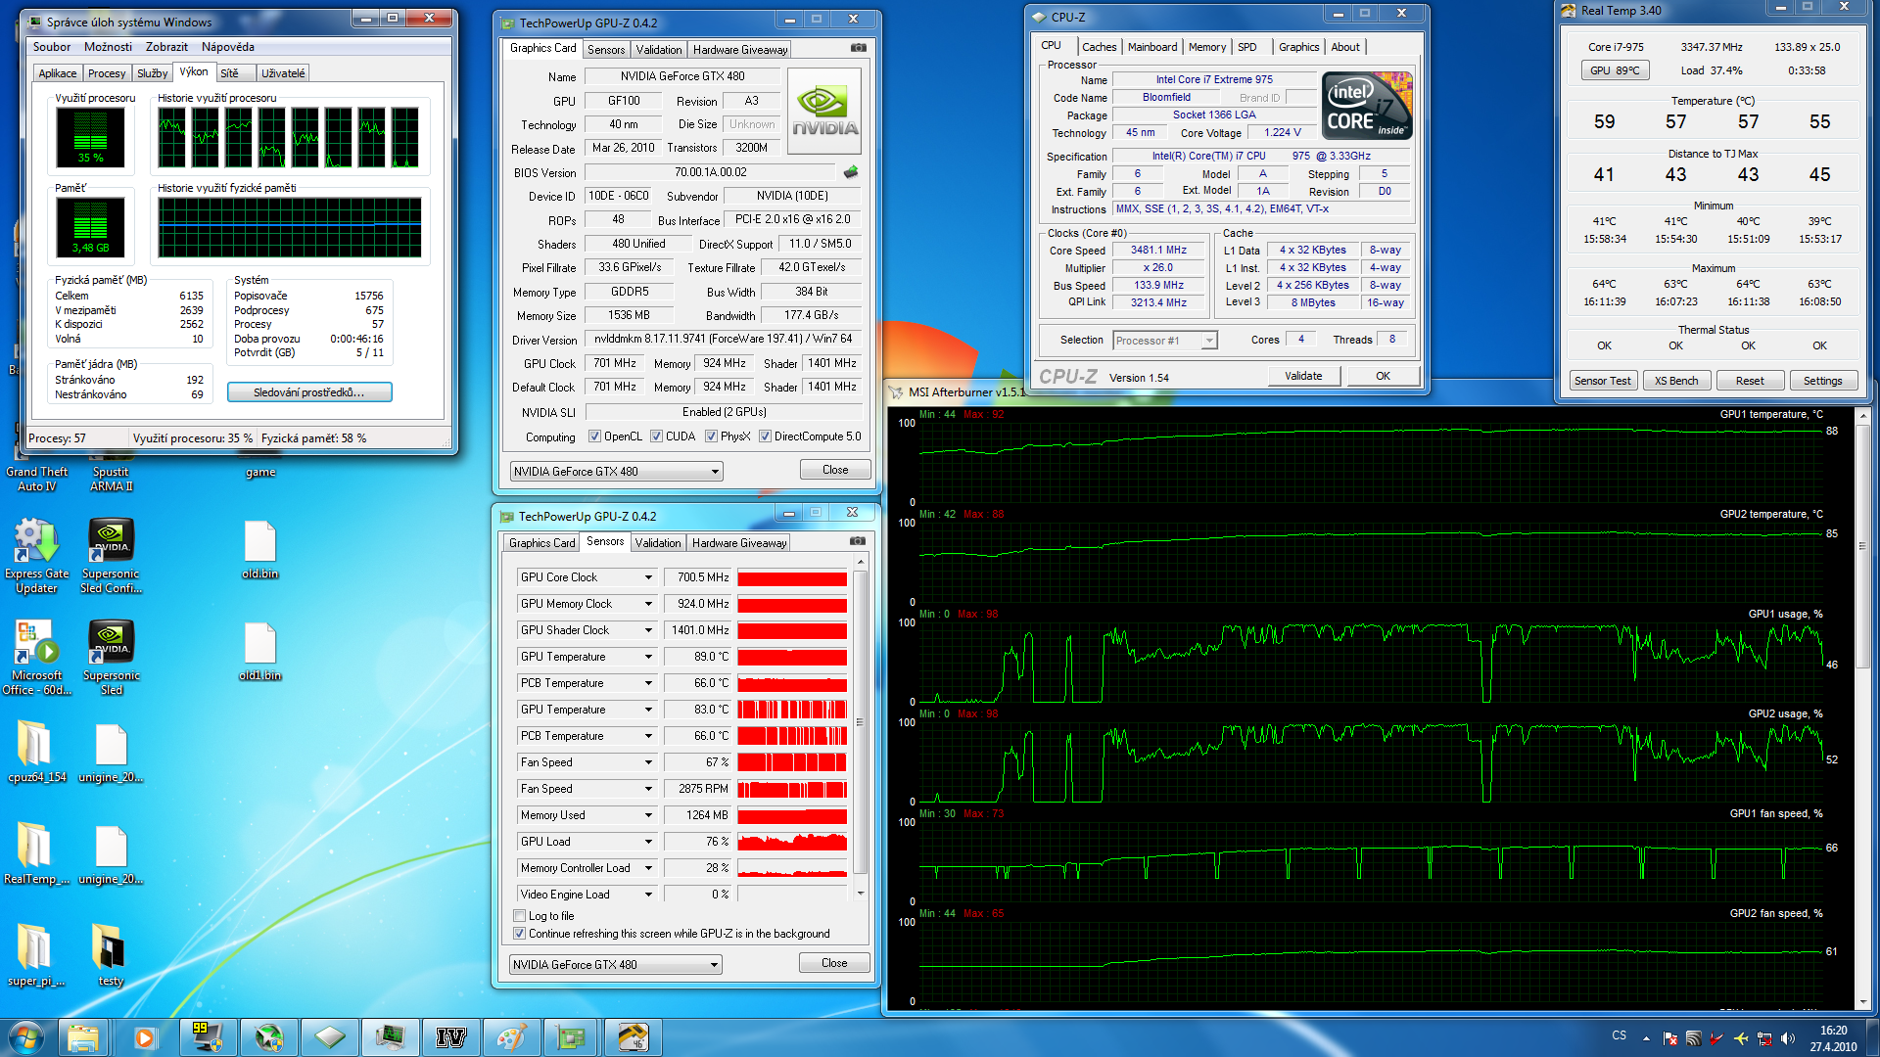The height and width of the screenshot is (1057, 1880).
Task: Uncheck Continue refreshing in background option
Action: coord(520,934)
